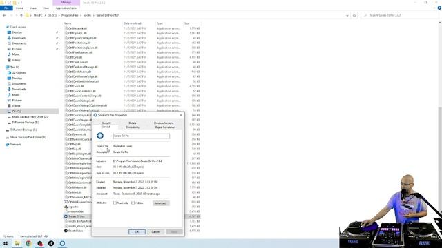Click the Serato icon in the Properties dialog
The width and height of the screenshot is (442, 248).
100,136
